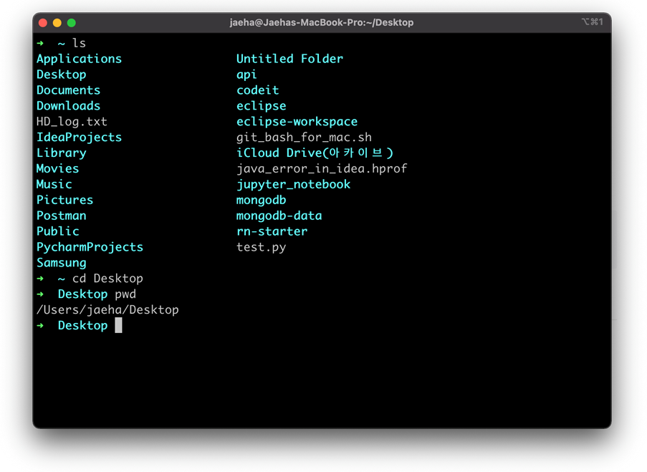The image size is (647, 472).
Task: Click the Untitled Folder entry
Action: click(289, 59)
